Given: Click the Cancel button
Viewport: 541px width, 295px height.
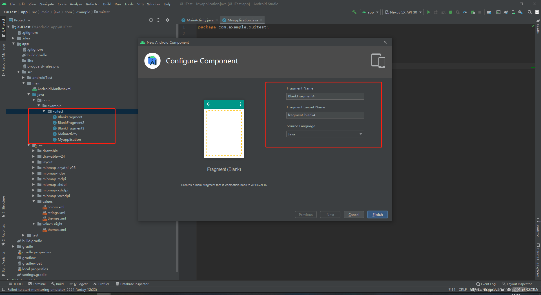Looking at the screenshot, I should click(354, 214).
